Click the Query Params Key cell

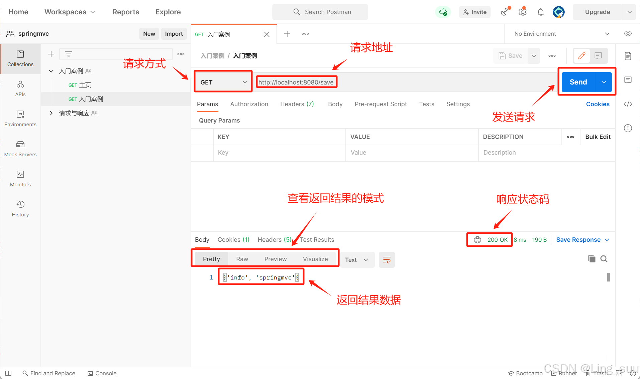point(280,153)
